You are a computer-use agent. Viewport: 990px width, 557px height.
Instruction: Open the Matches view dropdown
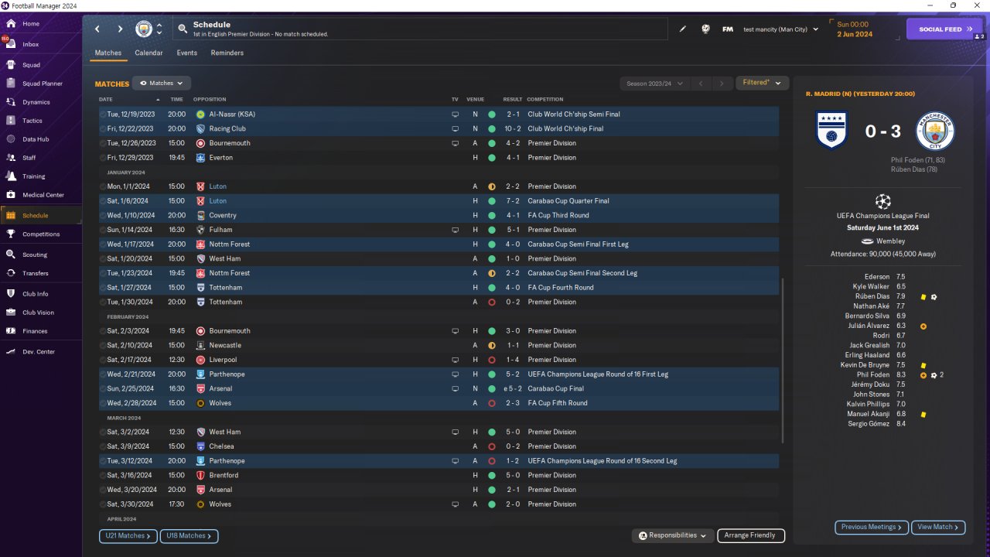coord(162,83)
